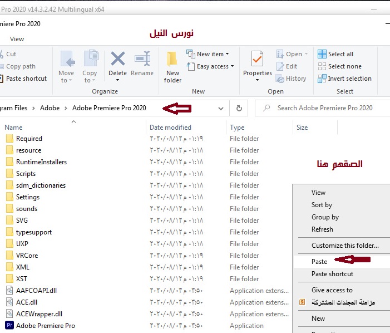Click the address bar refresh button

[239, 108]
